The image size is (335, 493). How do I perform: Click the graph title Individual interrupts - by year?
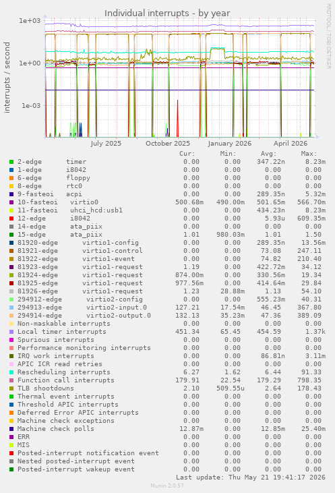coord(167,13)
